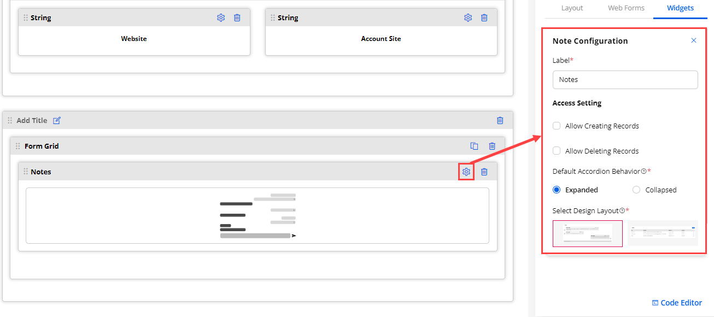Delete the Form Grid
The height and width of the screenshot is (317, 714).
492,146
